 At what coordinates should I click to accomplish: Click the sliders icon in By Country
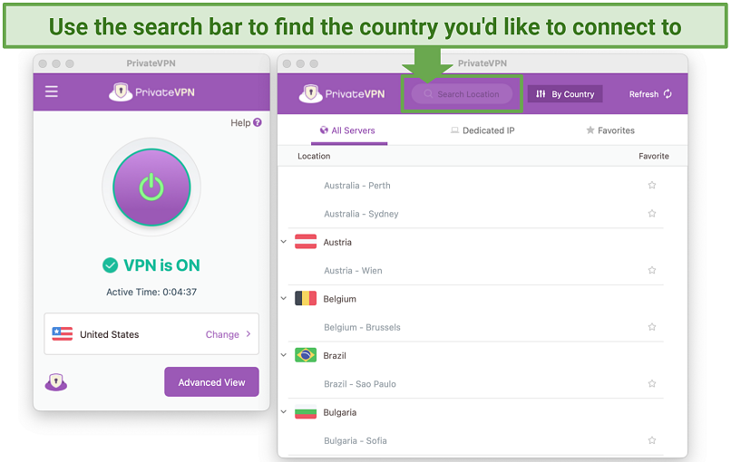tap(541, 94)
